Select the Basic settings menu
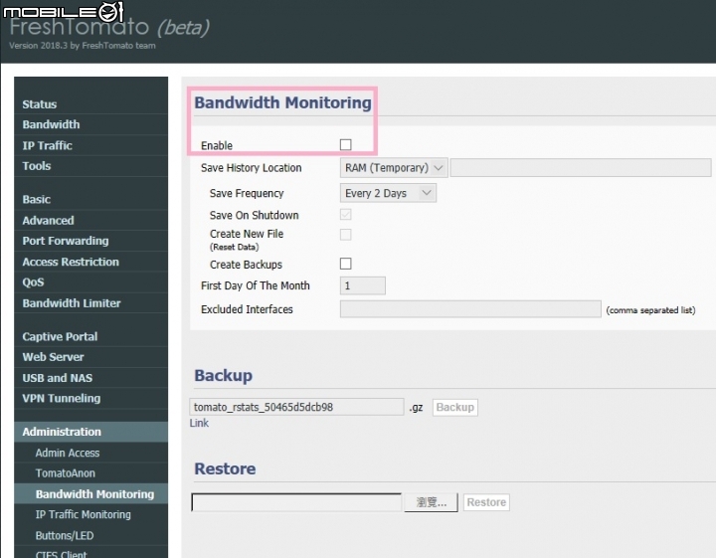716x558 pixels. point(90,200)
